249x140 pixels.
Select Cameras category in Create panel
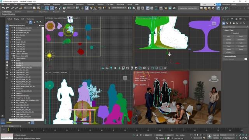pos(234,23)
